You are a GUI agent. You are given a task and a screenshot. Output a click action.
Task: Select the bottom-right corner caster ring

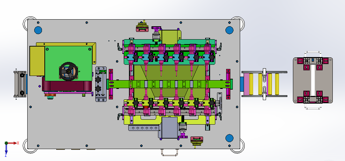click(238, 146)
